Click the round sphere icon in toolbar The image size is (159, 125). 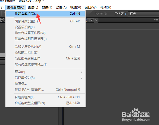pos(101,14)
